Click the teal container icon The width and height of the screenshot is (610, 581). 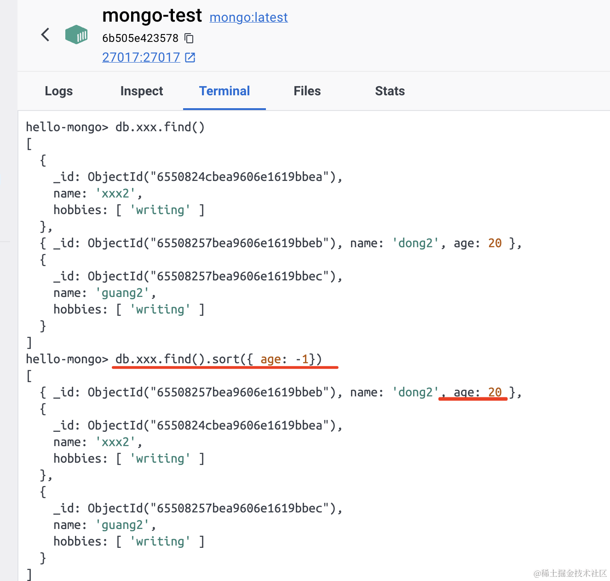76,35
